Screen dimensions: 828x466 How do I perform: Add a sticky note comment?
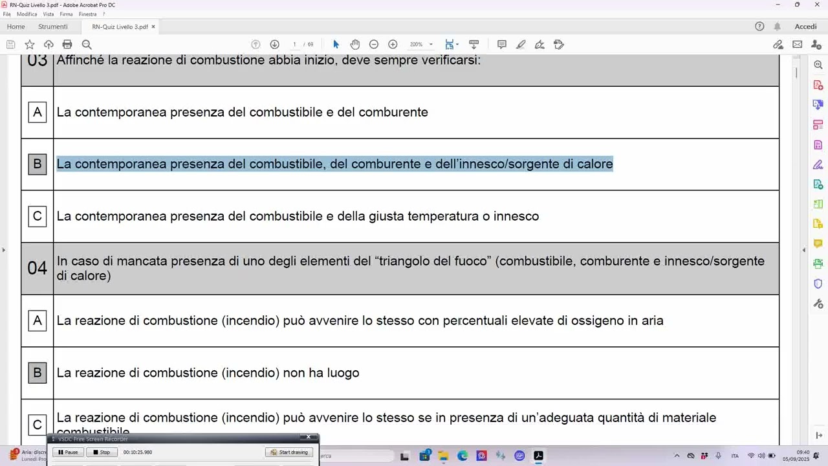[x=501, y=44]
